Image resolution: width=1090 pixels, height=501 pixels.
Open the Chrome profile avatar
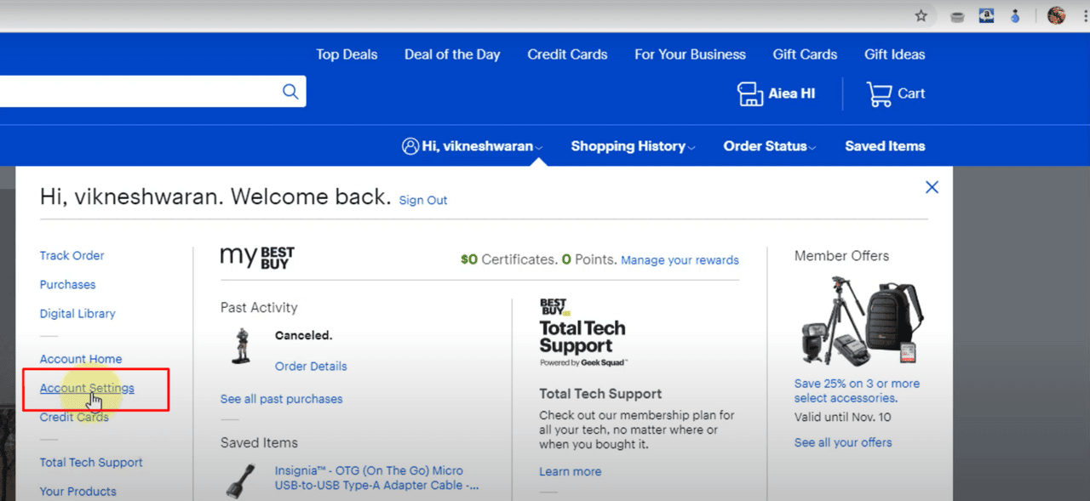[x=1056, y=15]
